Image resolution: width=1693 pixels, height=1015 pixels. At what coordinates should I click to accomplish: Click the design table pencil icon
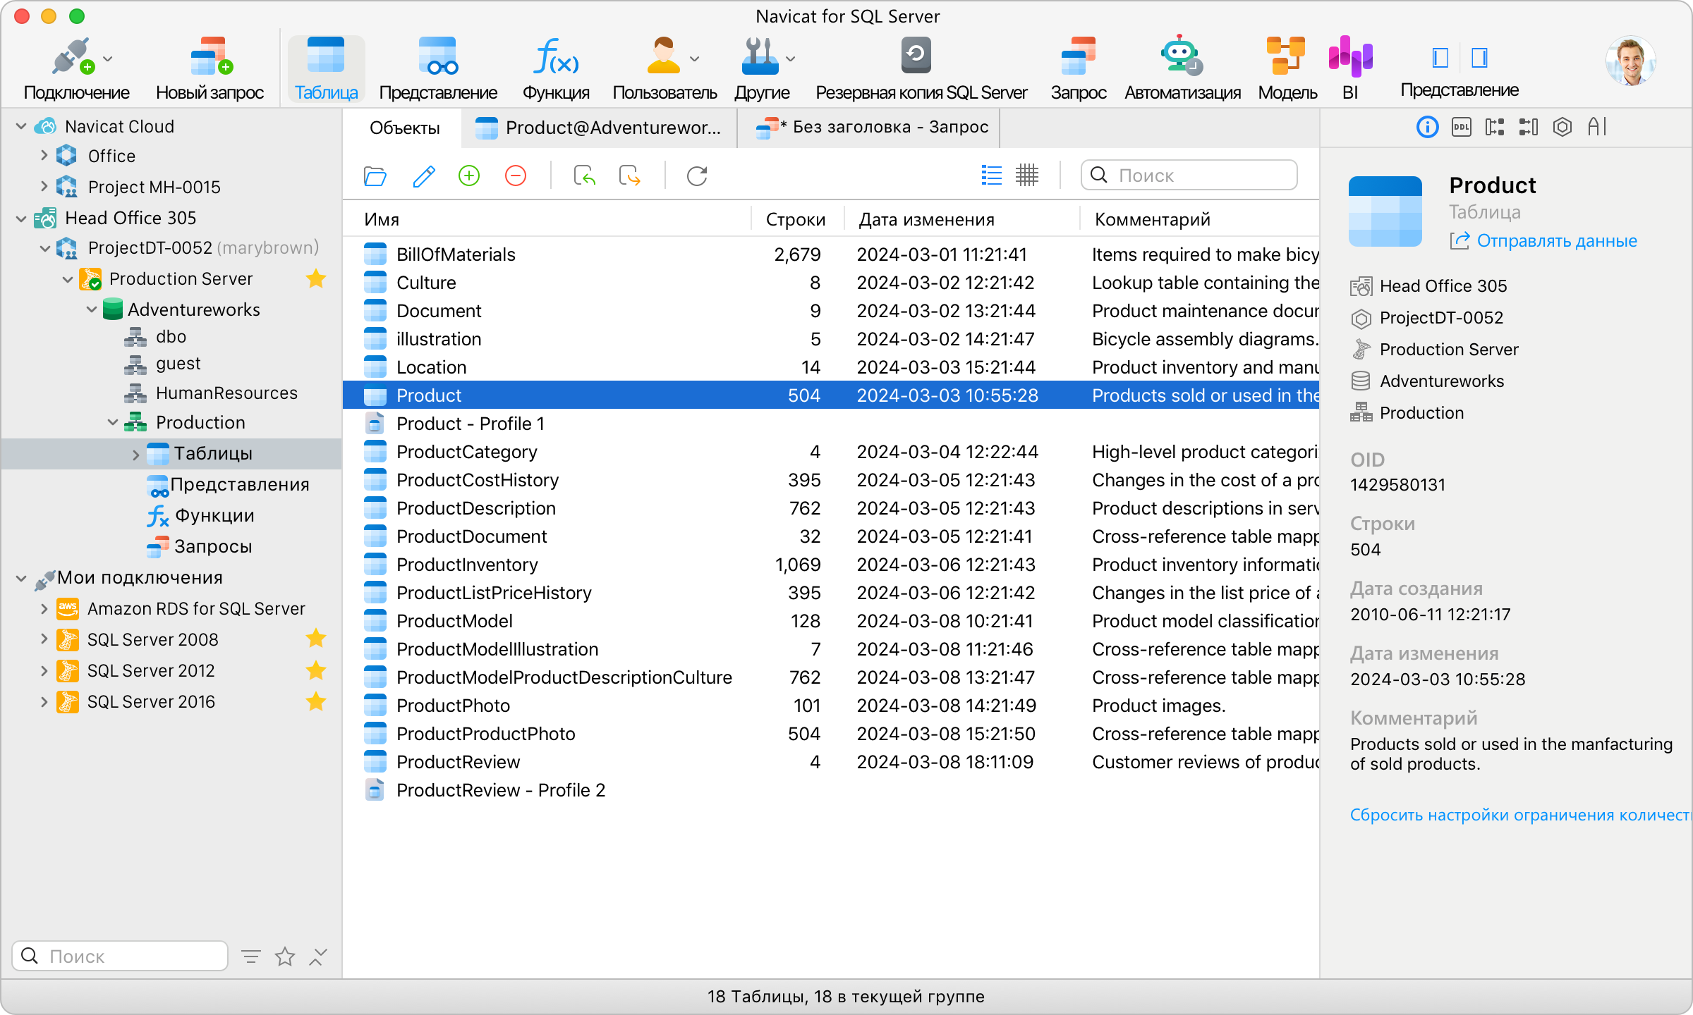tap(423, 176)
